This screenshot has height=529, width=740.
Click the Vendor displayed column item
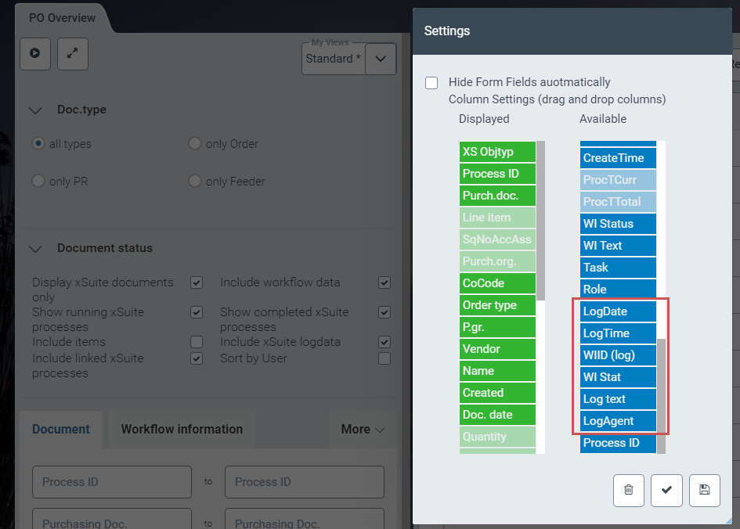[x=496, y=349]
